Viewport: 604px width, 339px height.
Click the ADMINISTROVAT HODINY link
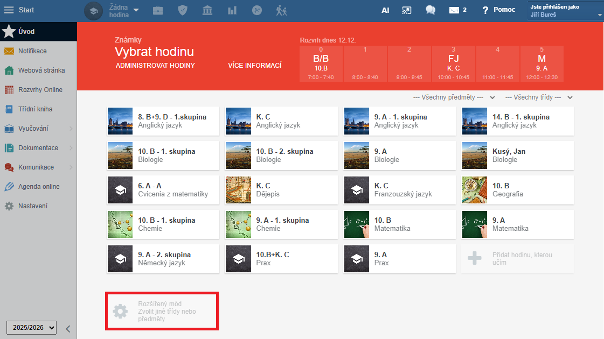tap(155, 66)
